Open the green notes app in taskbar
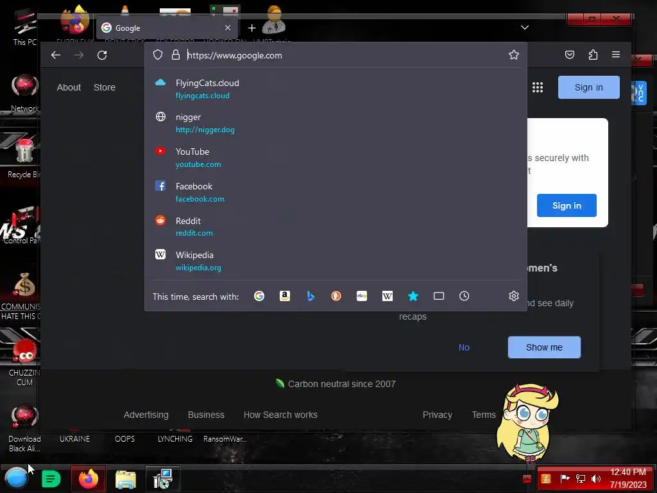 coord(51,479)
